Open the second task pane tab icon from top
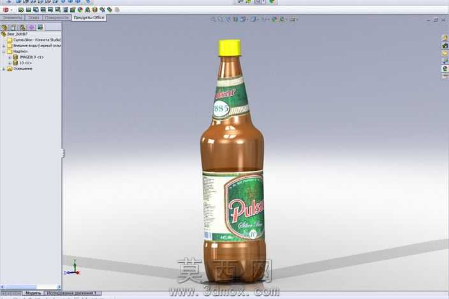449x299 pixels. (x=445, y=46)
